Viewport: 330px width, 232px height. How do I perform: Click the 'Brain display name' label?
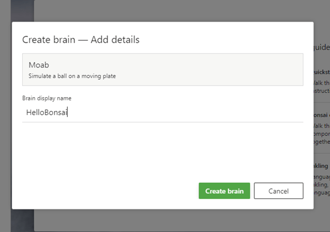pos(46,98)
